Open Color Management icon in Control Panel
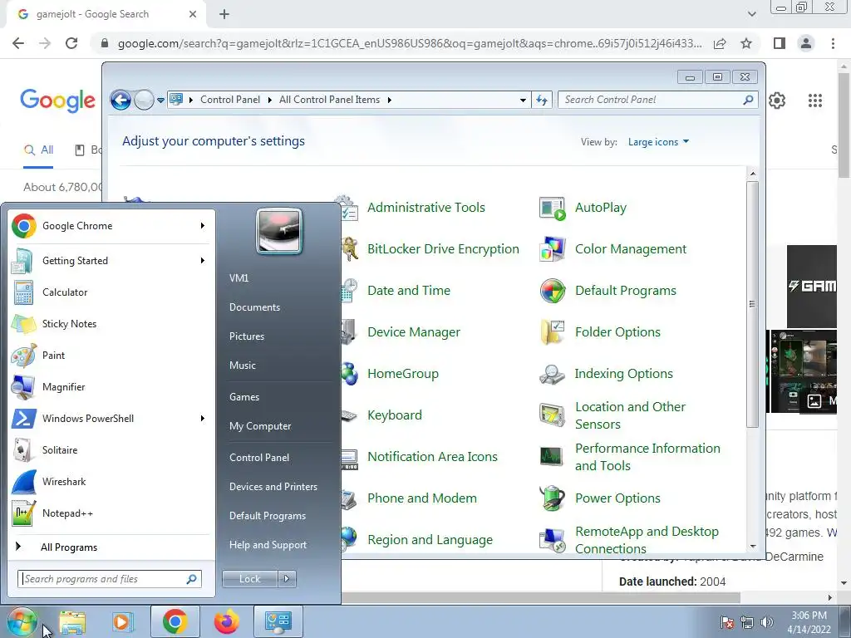 coord(553,249)
